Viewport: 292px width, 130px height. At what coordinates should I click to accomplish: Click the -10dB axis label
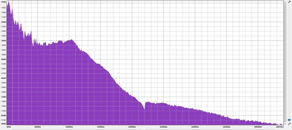point(3,2)
